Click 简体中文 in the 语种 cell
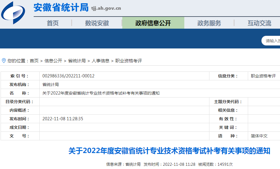The width and height of the screenshot is (280, 169). [259, 136]
